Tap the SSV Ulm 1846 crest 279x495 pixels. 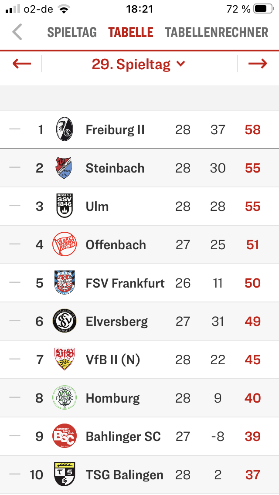point(65,206)
